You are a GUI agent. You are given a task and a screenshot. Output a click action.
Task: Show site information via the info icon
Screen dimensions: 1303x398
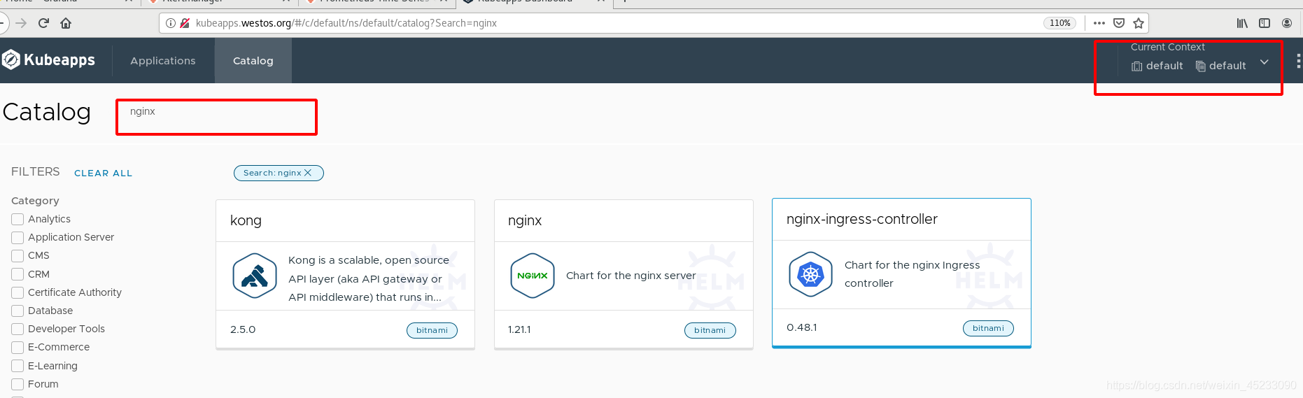[171, 23]
